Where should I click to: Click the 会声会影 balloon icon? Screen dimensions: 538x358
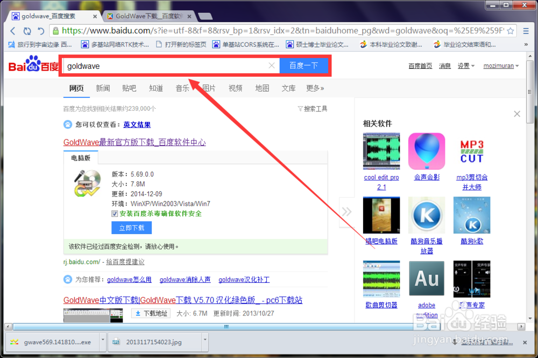(427, 151)
